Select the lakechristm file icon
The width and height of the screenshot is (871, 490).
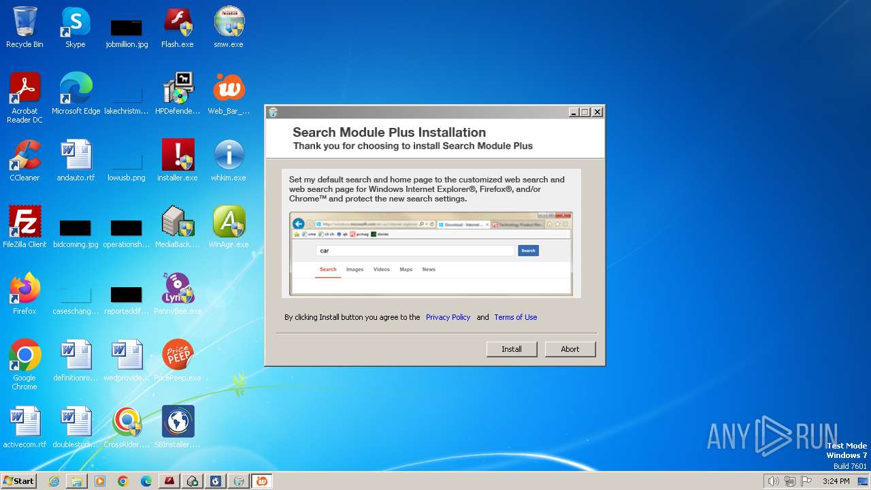coord(127,101)
